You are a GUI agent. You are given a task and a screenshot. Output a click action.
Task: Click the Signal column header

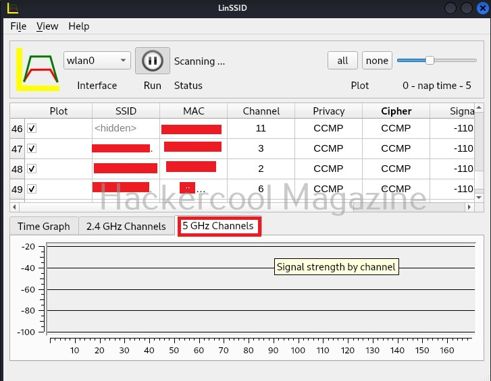pyautogui.click(x=453, y=111)
